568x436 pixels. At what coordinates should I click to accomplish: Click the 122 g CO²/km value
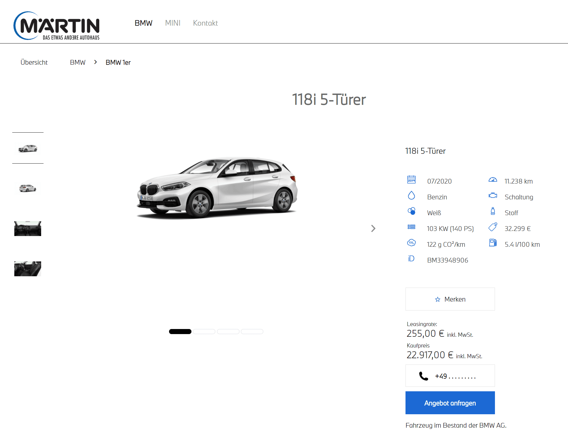[446, 244]
